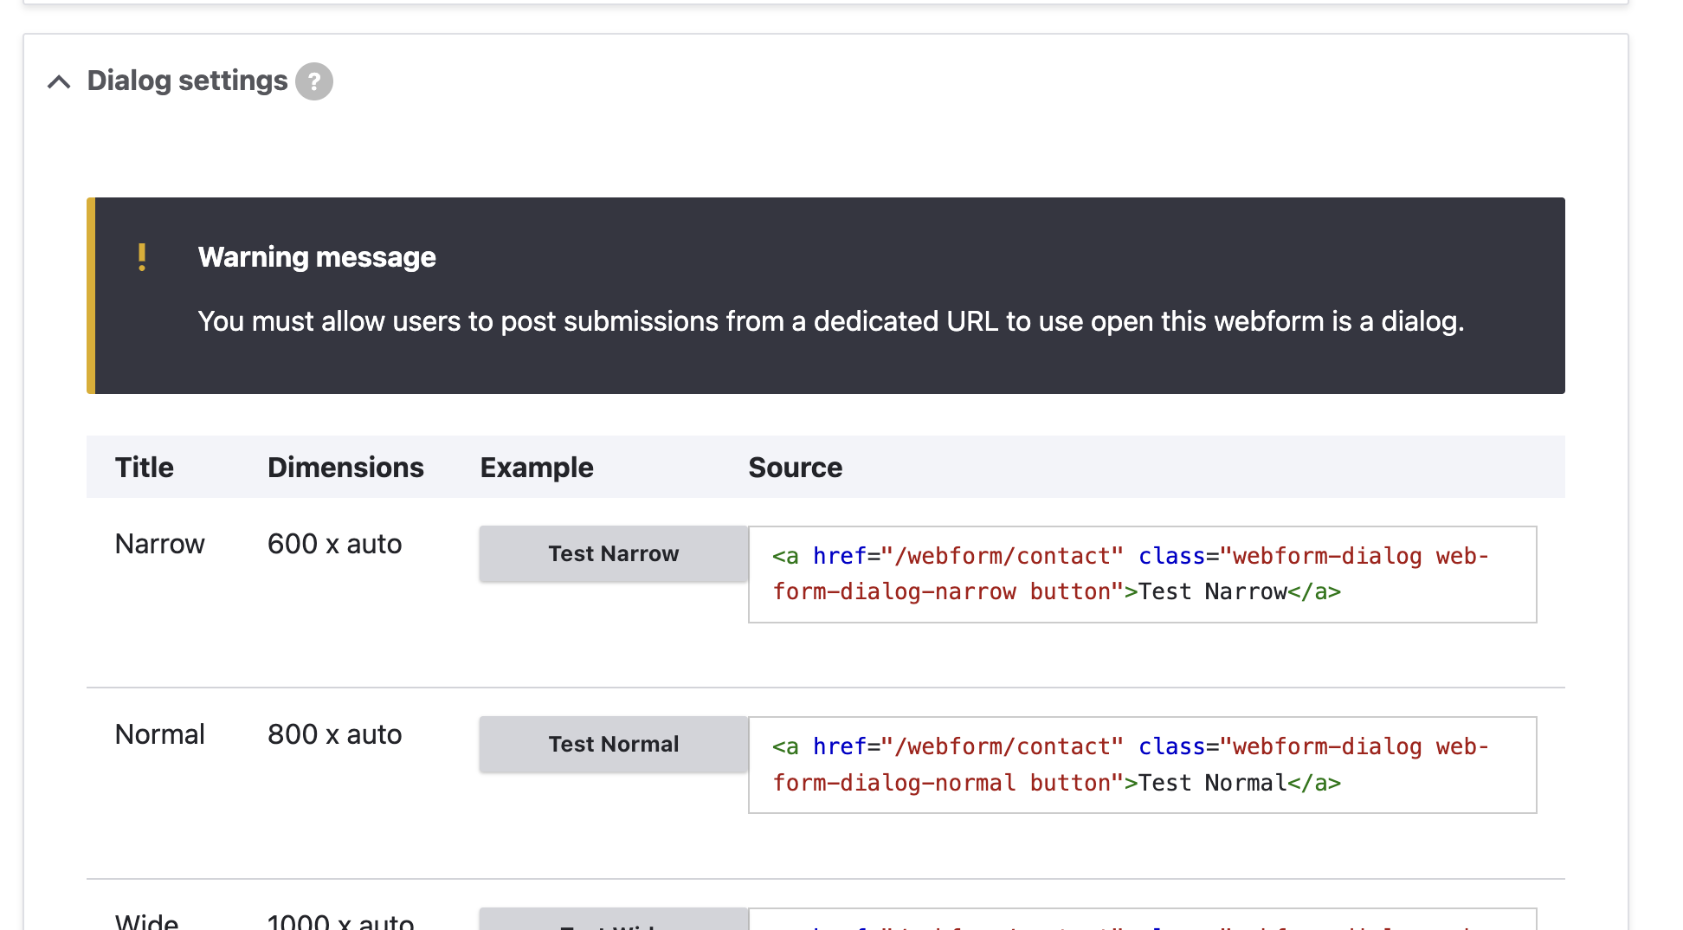Select the Narrow dialog source code box
1683x930 pixels.
click(x=1143, y=574)
